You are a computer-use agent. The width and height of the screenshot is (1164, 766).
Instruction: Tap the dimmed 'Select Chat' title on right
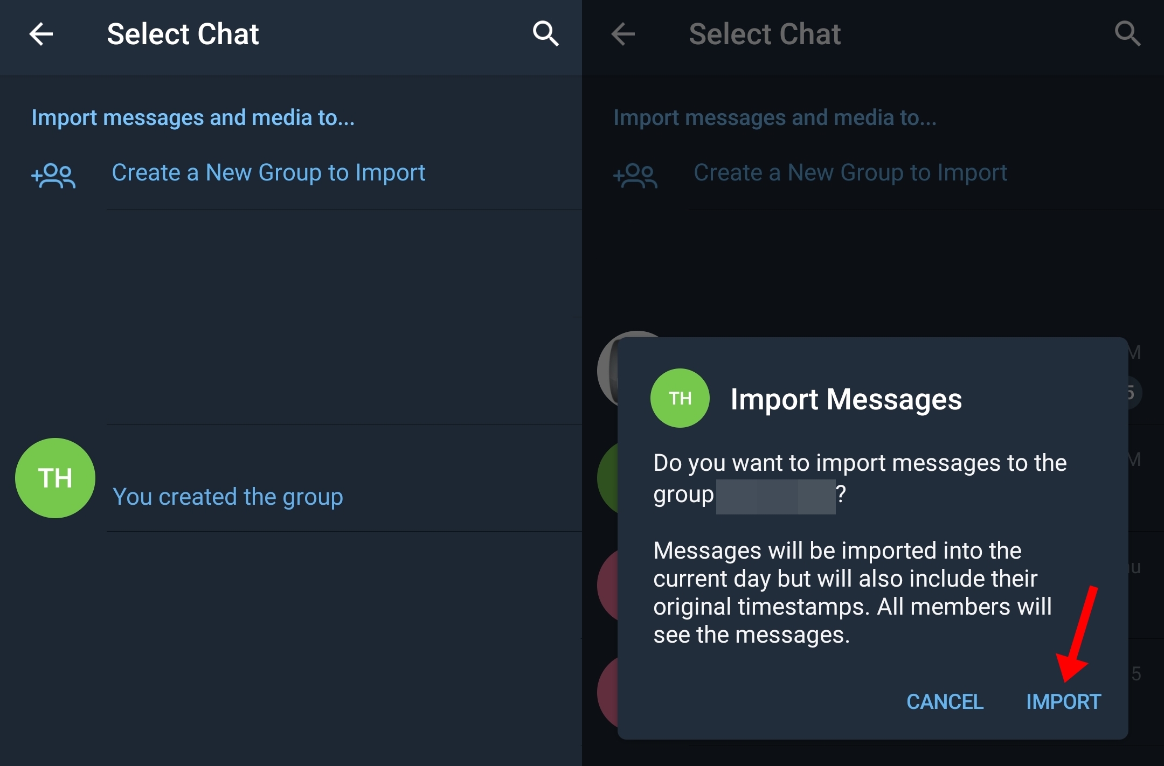tap(765, 34)
